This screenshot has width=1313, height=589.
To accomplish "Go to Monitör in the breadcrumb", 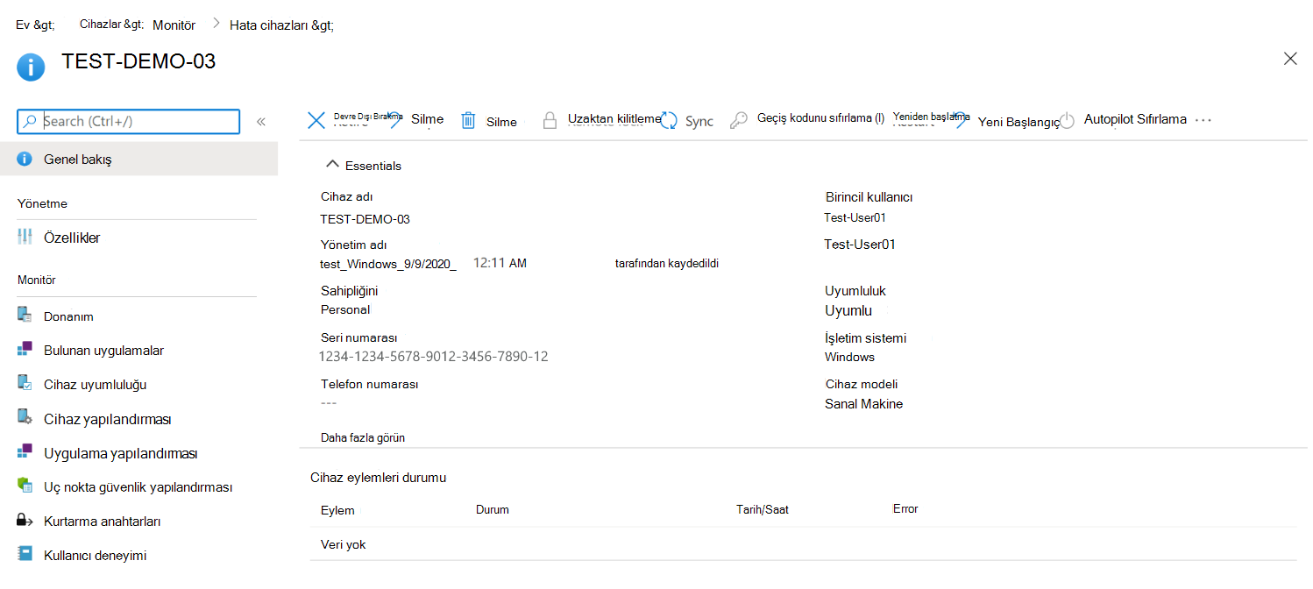I will click(174, 25).
